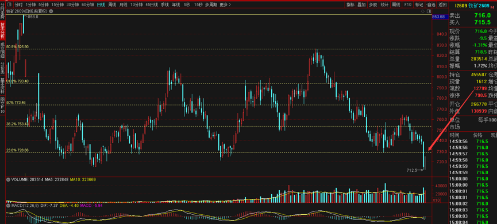This screenshot has height=224, width=497.
Task: Click the MA10: 223669 volume label
Action: coord(83,179)
